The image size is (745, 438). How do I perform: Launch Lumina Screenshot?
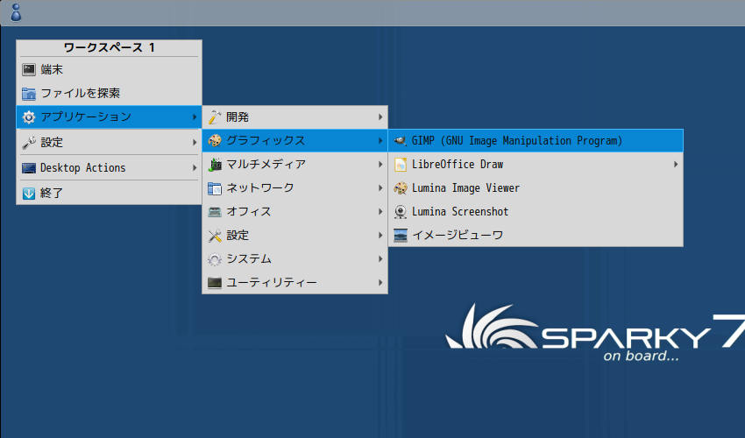tap(536, 212)
